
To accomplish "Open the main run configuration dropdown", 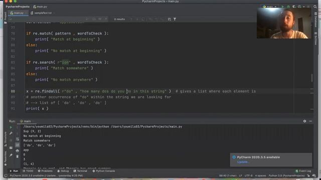I will [270, 6].
